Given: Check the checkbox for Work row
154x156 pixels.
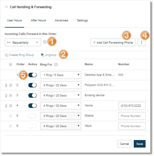Looking at the screenshot, I should (x=11, y=126).
